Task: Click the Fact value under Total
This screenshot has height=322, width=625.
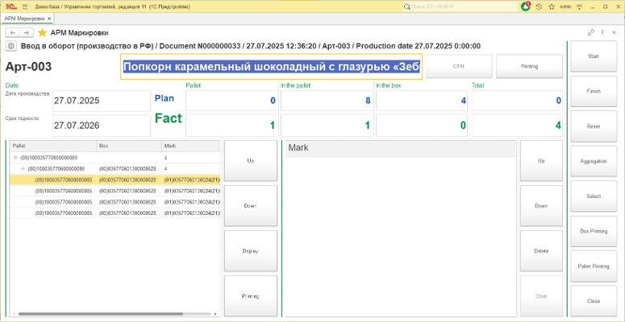Action: [x=517, y=126]
